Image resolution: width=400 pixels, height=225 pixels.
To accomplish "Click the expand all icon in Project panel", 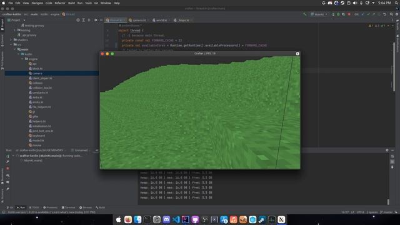I will pos(83,20).
